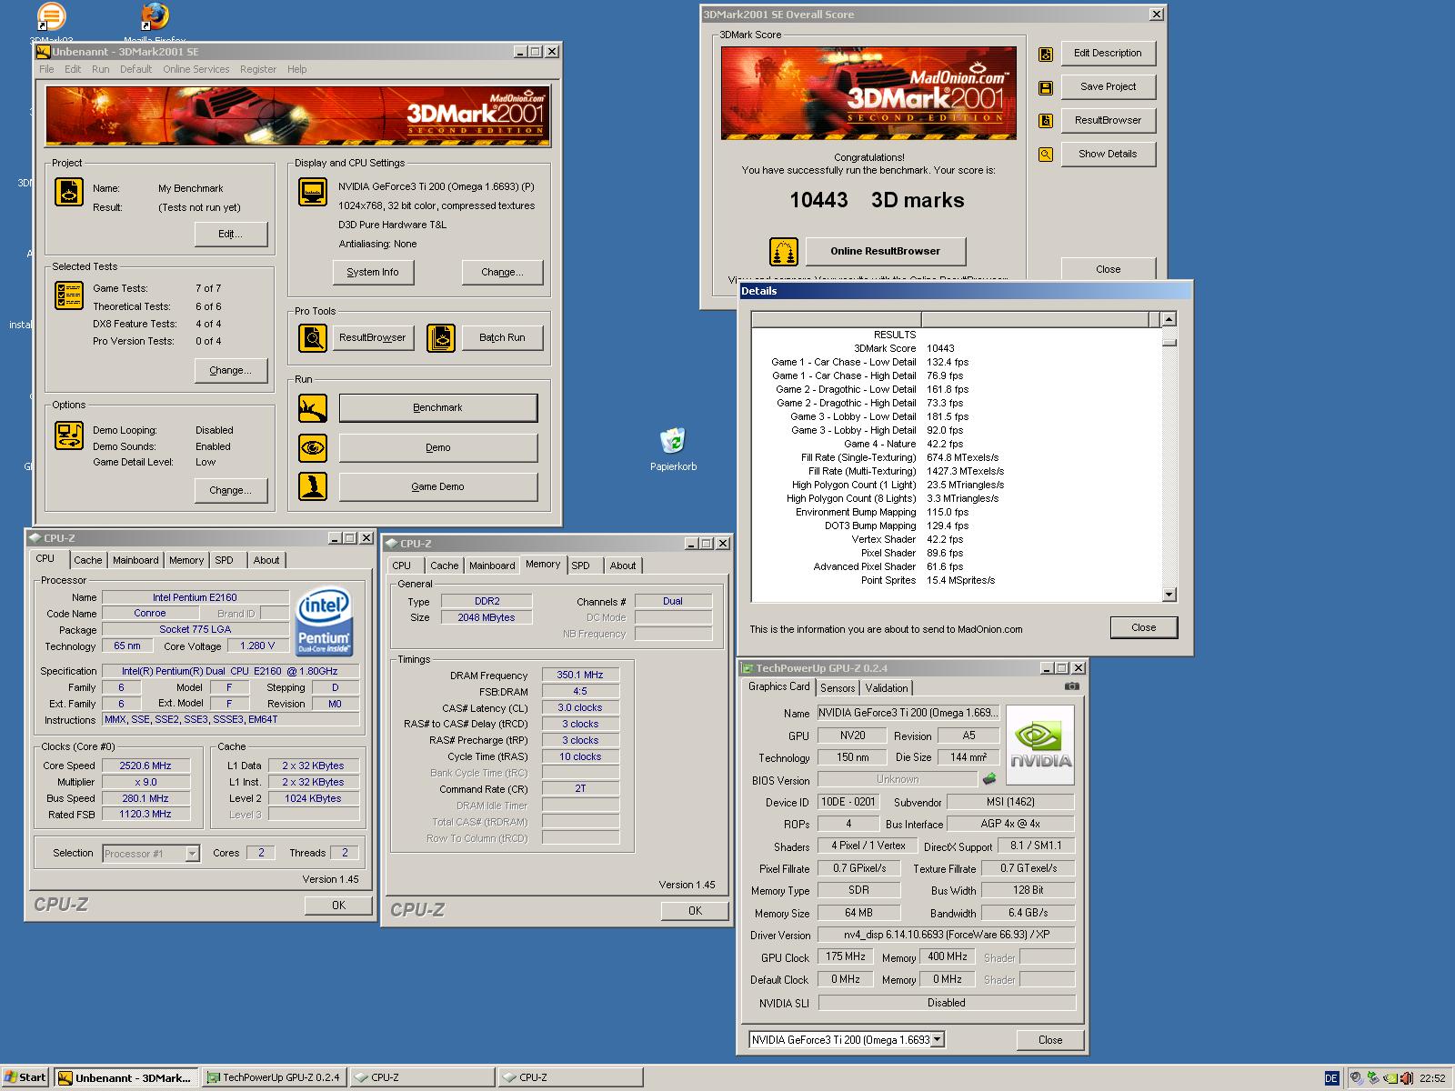Image resolution: width=1455 pixels, height=1091 pixels.
Task: Click the Details list scroll-up arrow
Action: [x=1169, y=319]
